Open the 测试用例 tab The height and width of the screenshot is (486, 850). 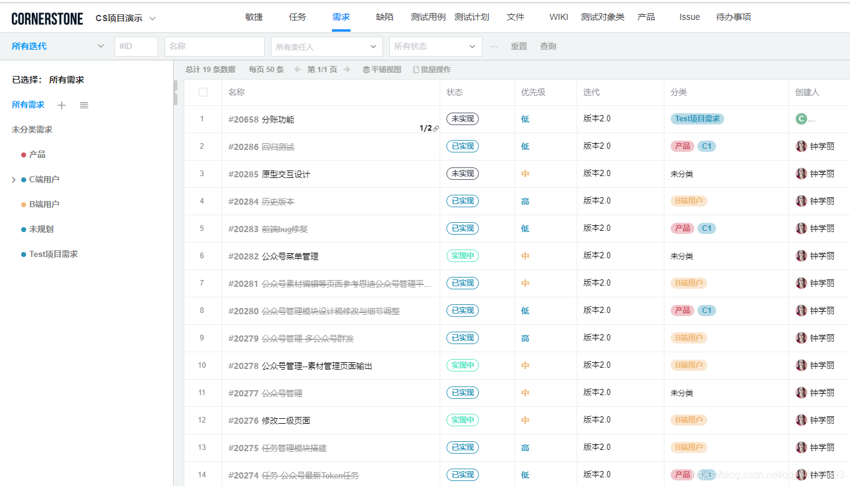428,17
